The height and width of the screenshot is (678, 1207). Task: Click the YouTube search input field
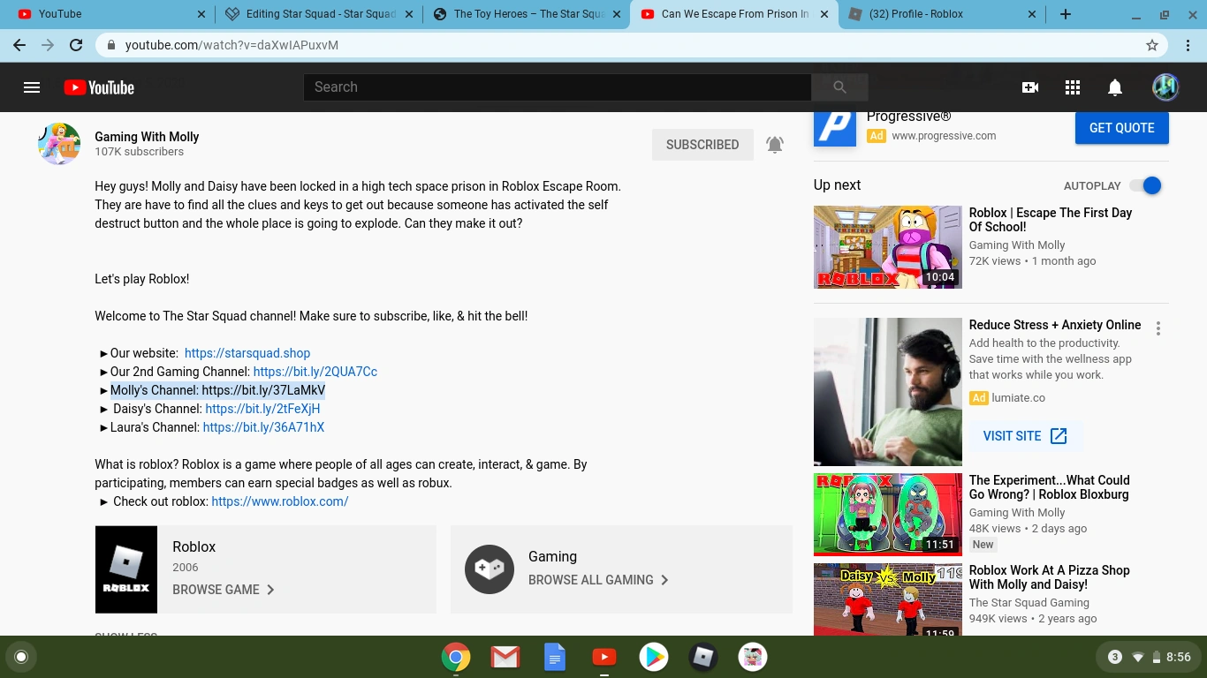pyautogui.click(x=558, y=87)
